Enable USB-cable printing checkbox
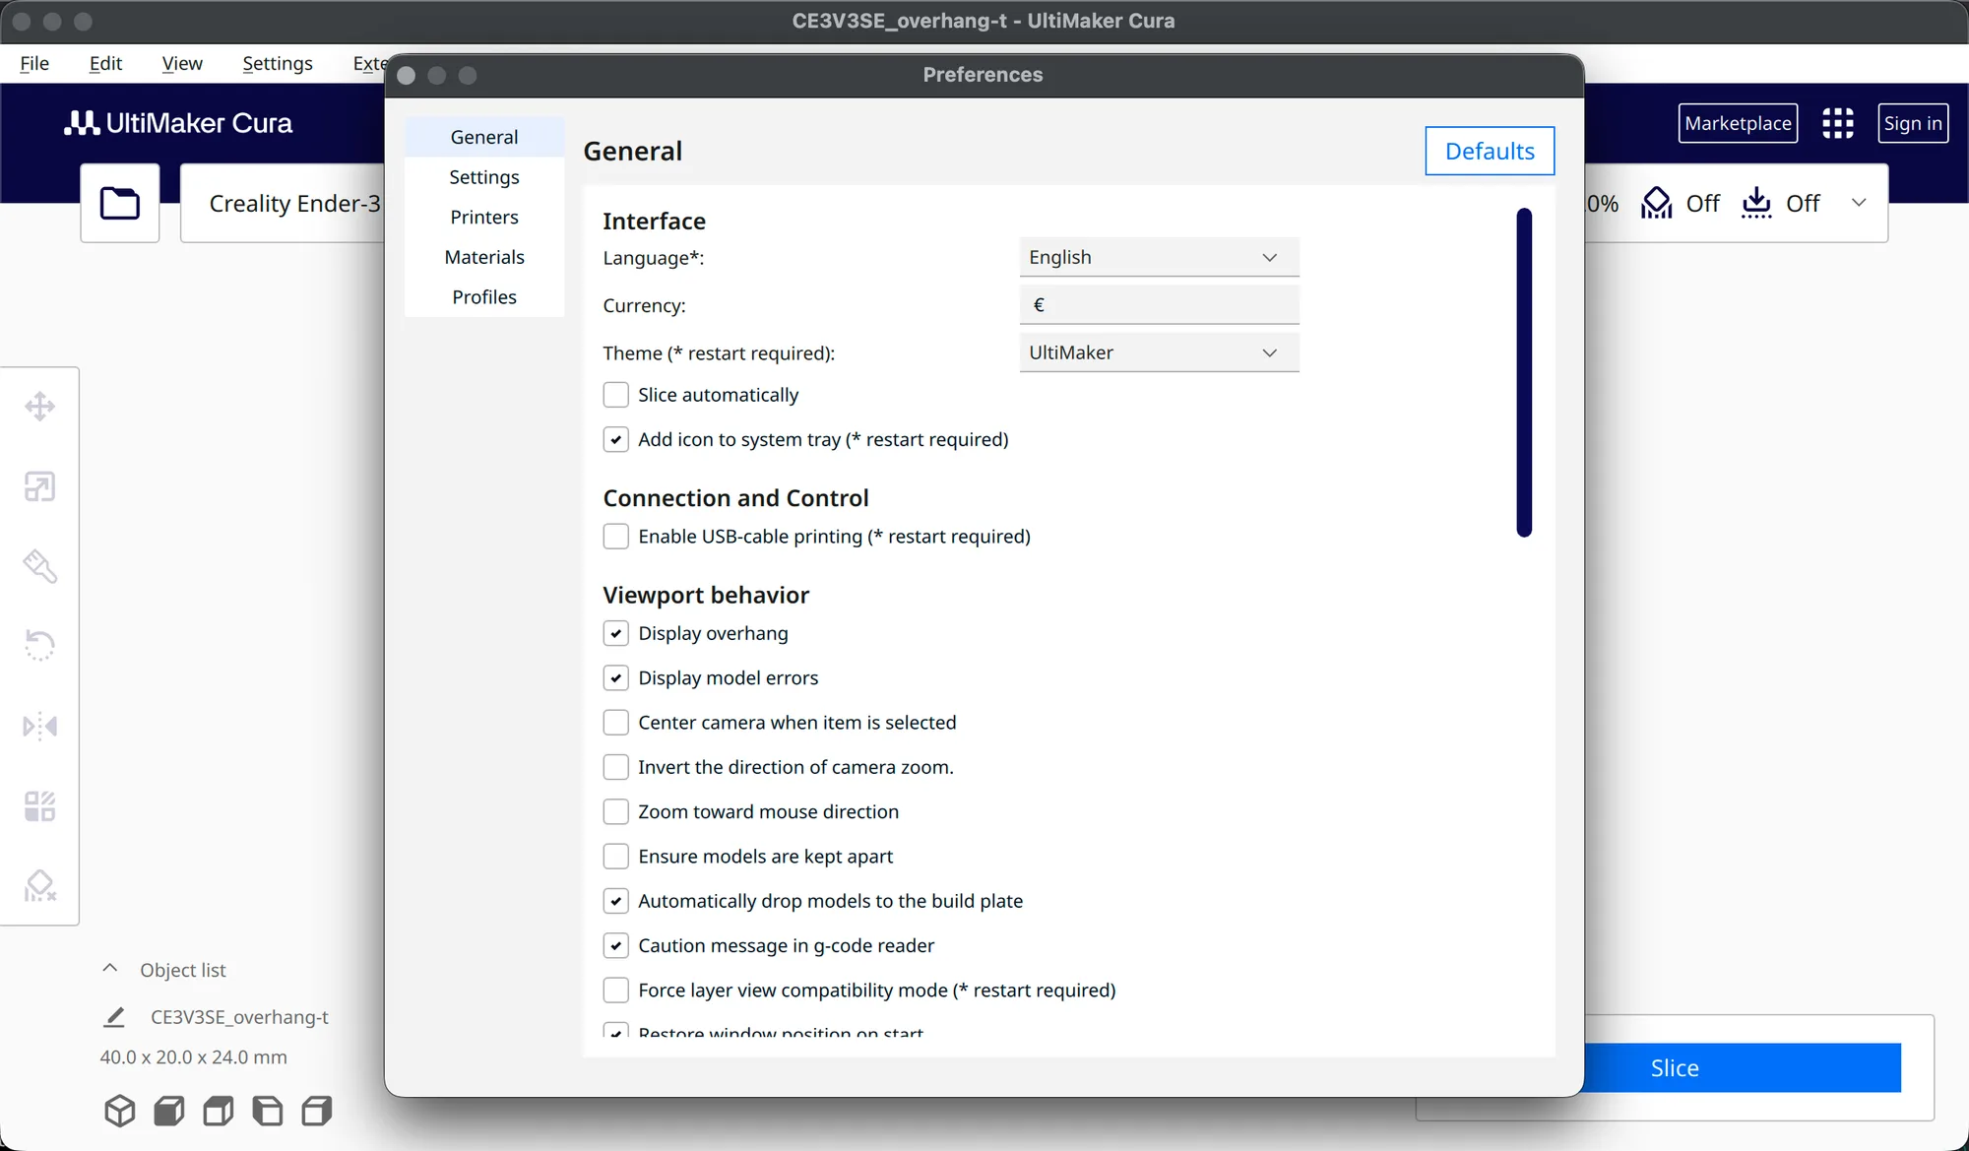Screen dimensions: 1969x1151 tap(616, 537)
